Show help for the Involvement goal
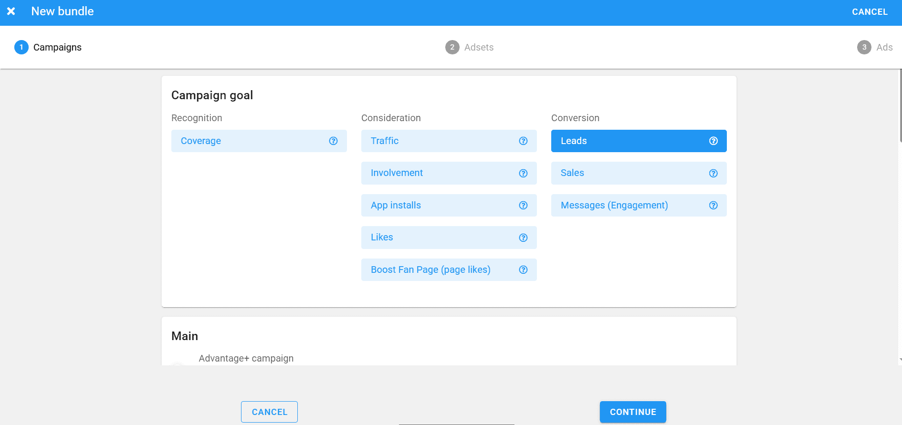The width and height of the screenshot is (902, 425). 523,173
